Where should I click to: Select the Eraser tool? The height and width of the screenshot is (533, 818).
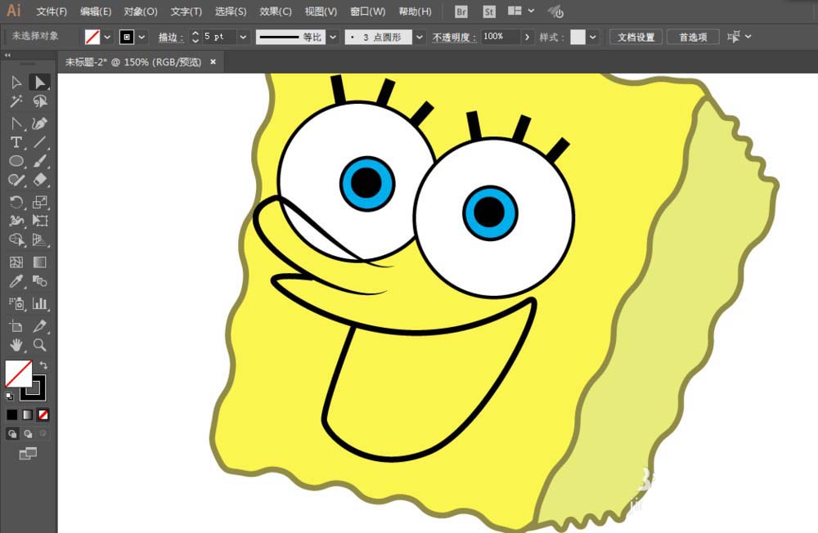(40, 180)
